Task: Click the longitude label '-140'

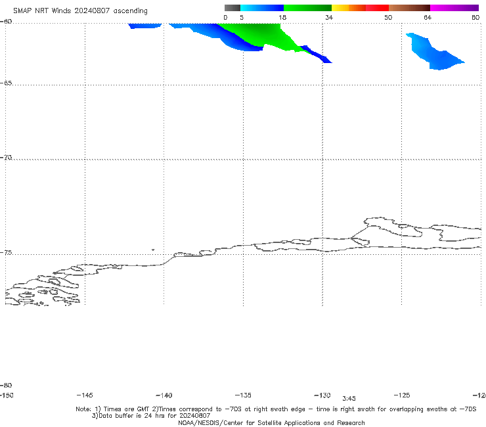Action: 164,395
